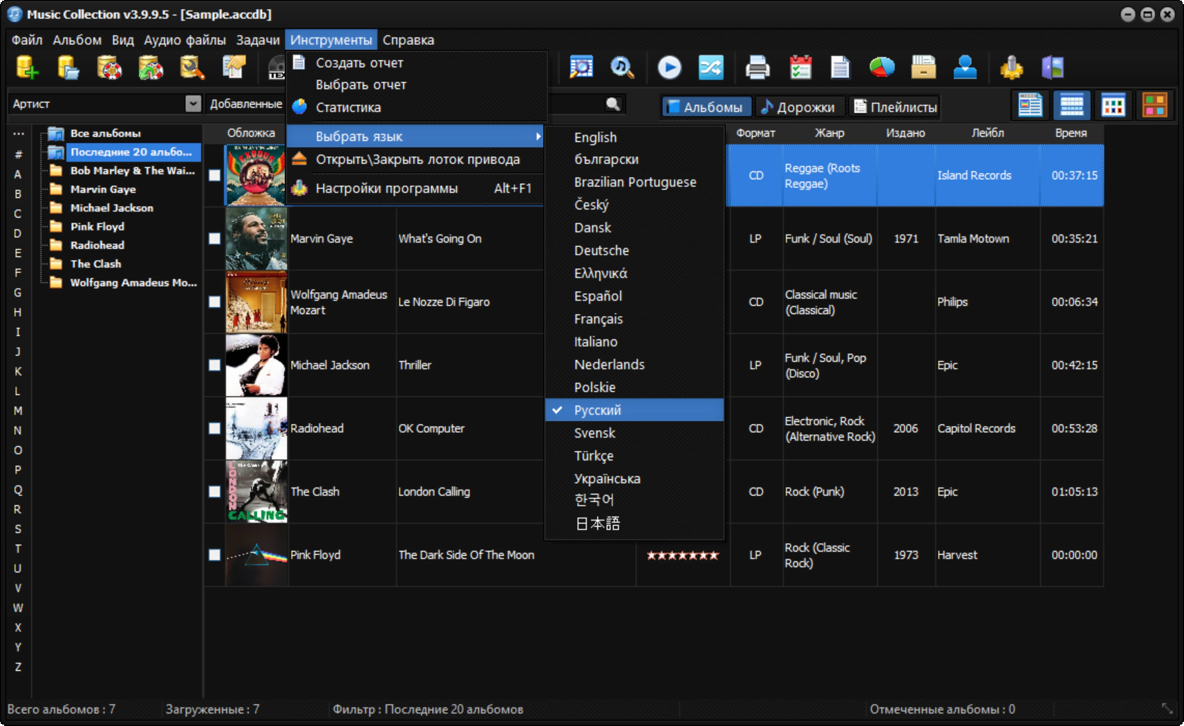Click the shuffle arrows toolbar icon
Viewport: 1184px width, 726px height.
point(711,67)
